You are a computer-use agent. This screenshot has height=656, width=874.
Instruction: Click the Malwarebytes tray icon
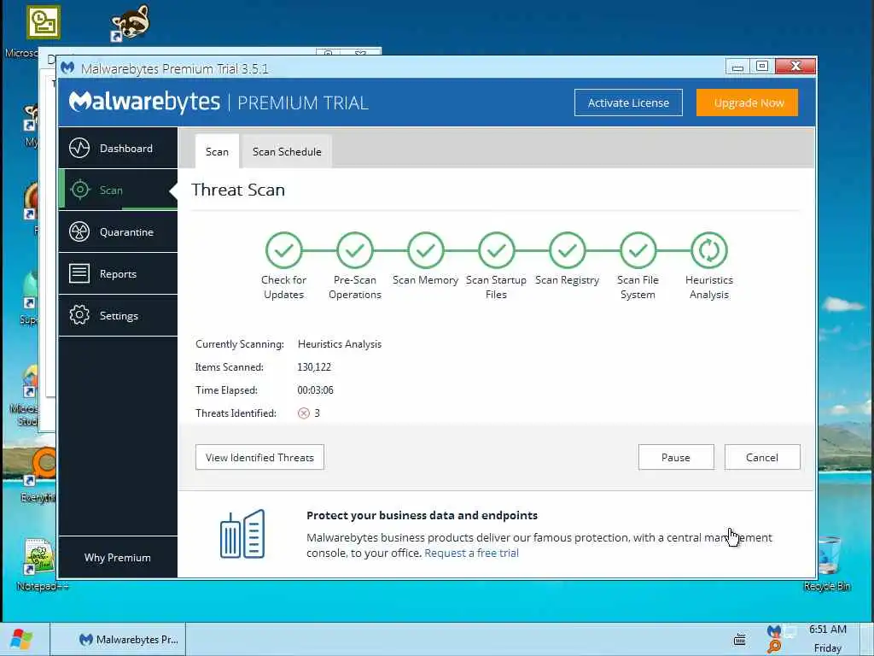773,632
